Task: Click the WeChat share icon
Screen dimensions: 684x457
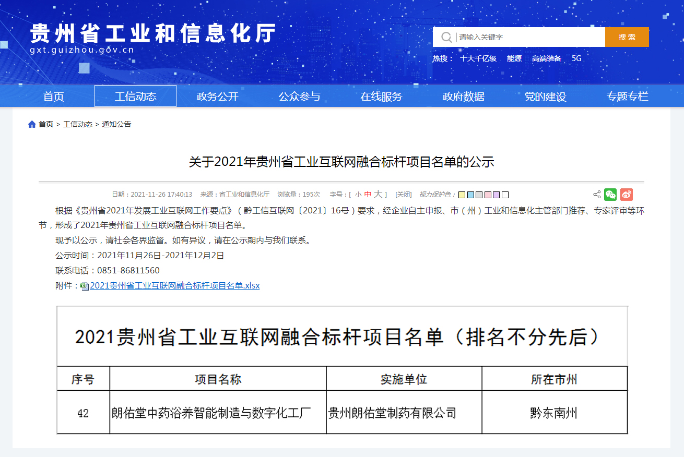Action: [610, 195]
